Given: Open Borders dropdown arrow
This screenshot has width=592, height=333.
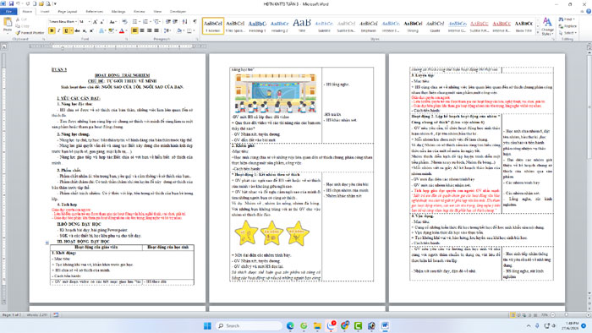Looking at the screenshot, I should click(x=194, y=30).
